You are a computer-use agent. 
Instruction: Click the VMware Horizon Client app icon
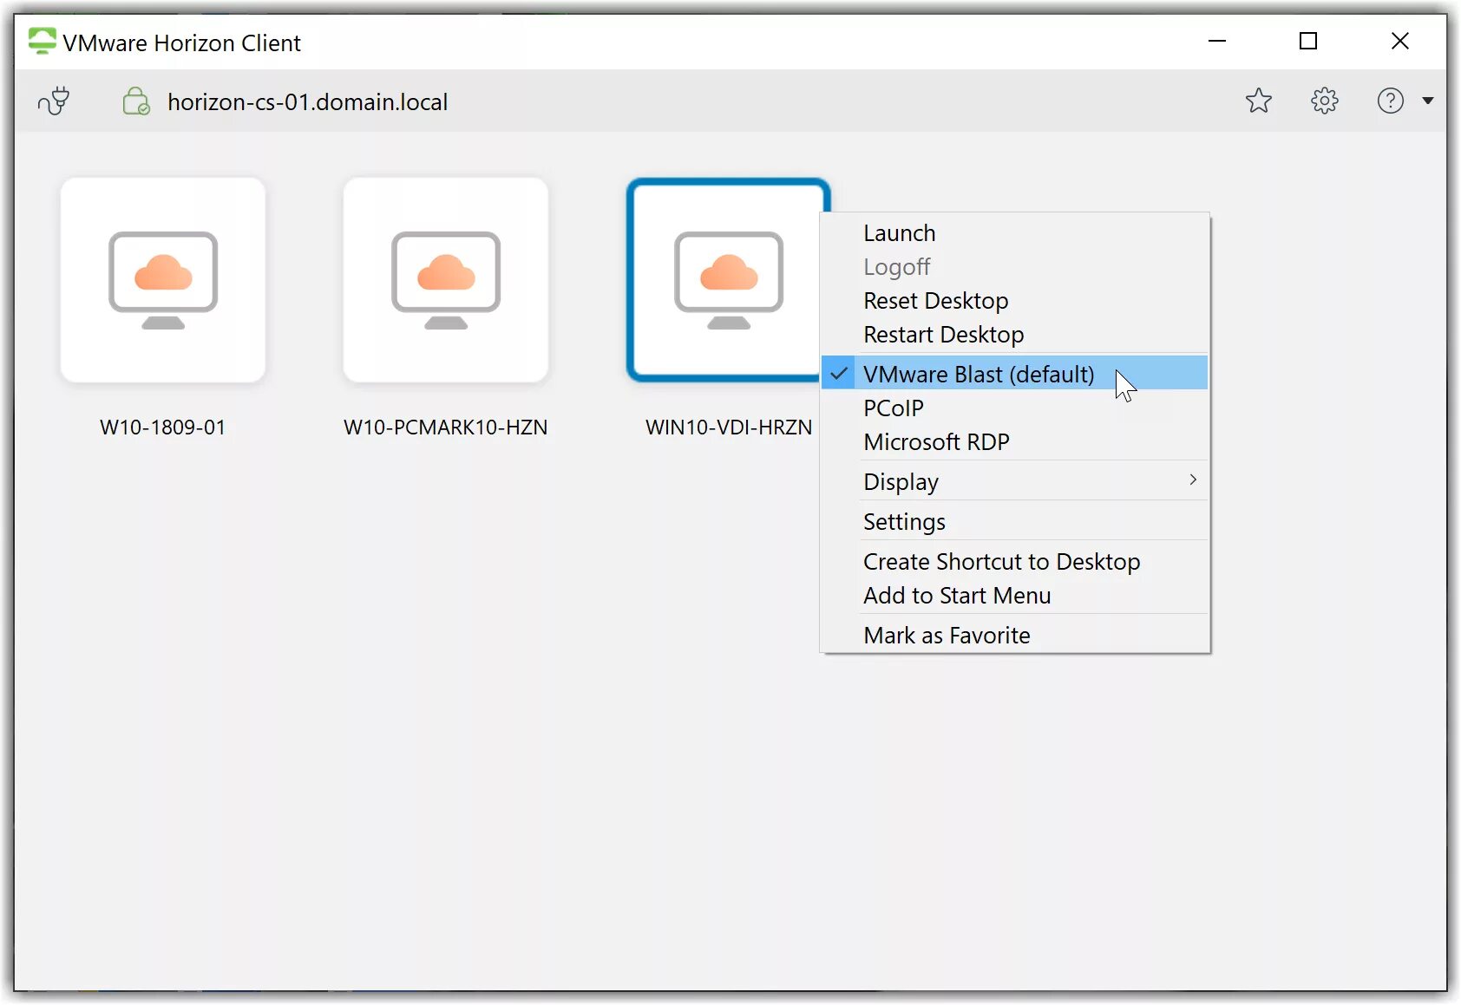tap(42, 42)
